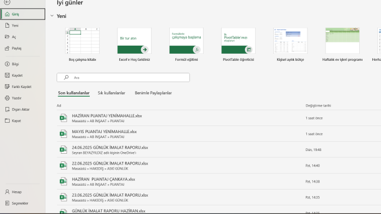The width and height of the screenshot is (381, 214).
Task: Open Excel'e Hoş Geldiniz template
Action: click(134, 45)
